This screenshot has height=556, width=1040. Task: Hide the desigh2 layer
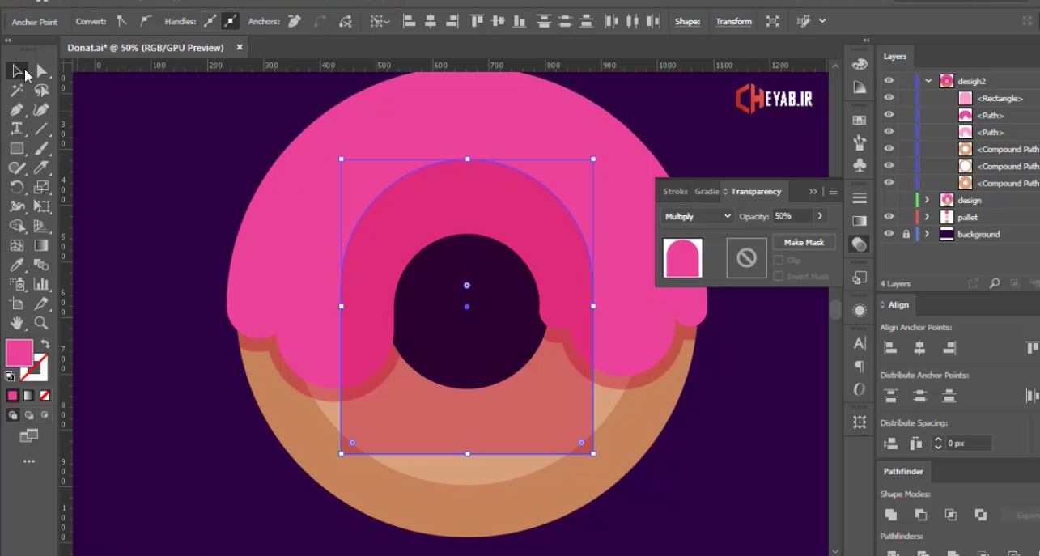point(889,81)
